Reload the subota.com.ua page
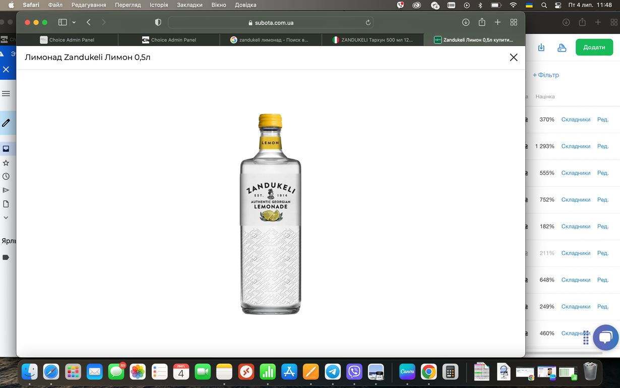620x388 pixels. [x=368, y=22]
